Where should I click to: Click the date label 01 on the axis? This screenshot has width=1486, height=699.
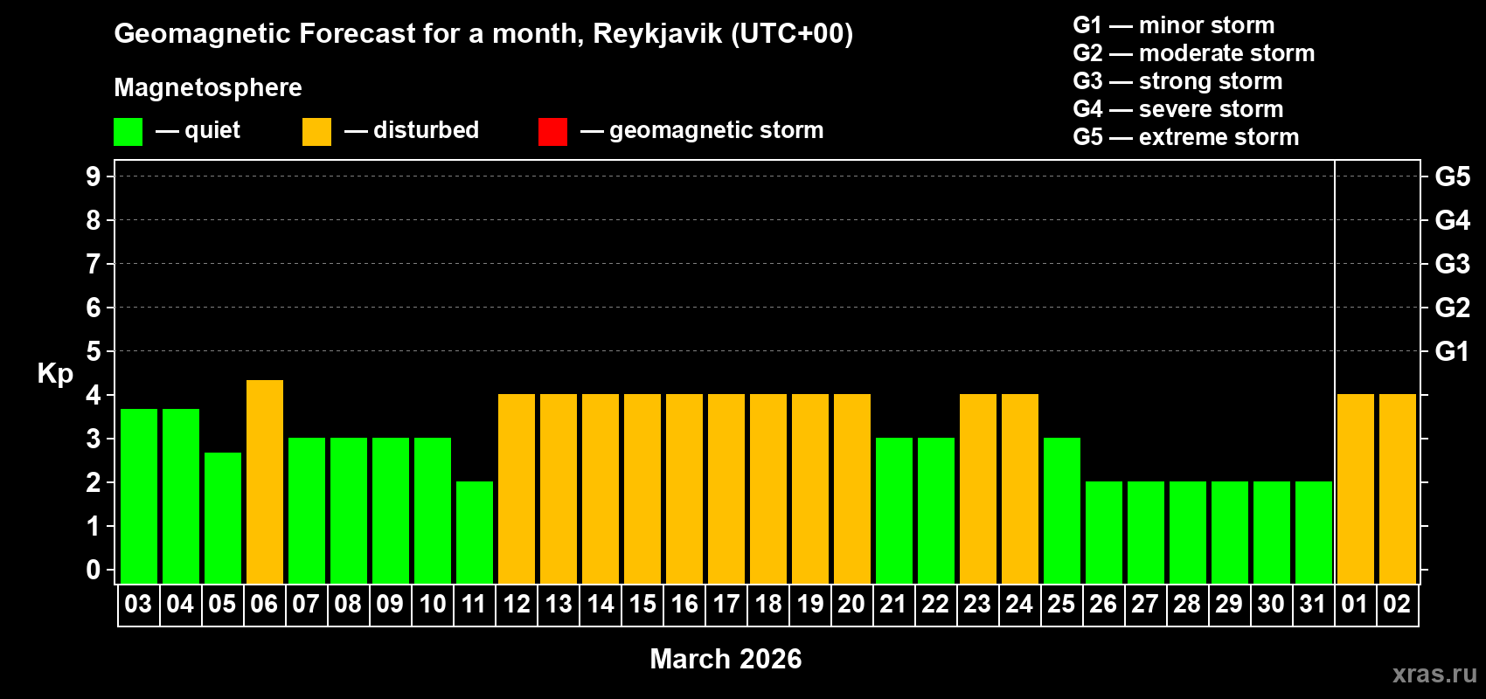[x=1355, y=604]
